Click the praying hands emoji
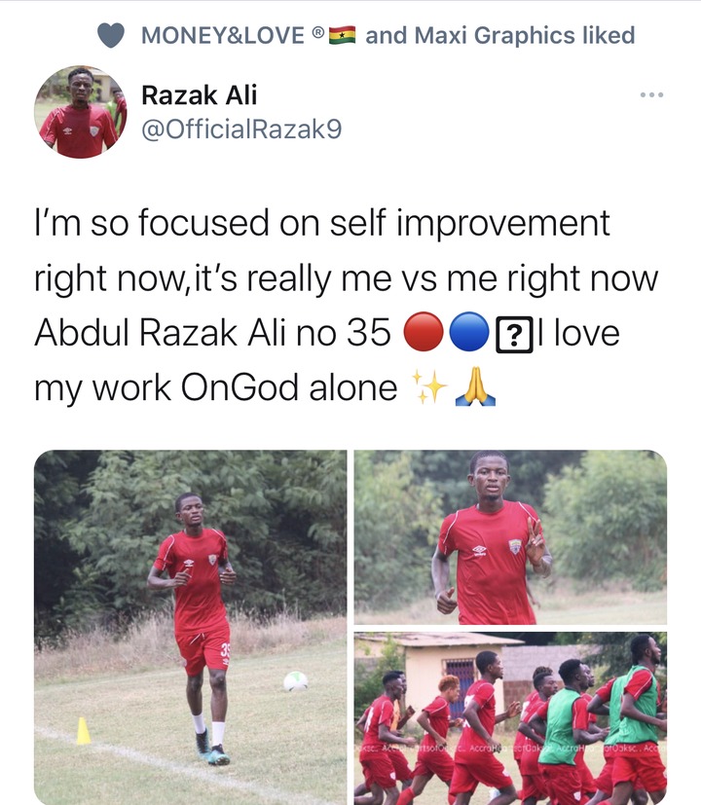Screen dimensions: 701x805 475,386
